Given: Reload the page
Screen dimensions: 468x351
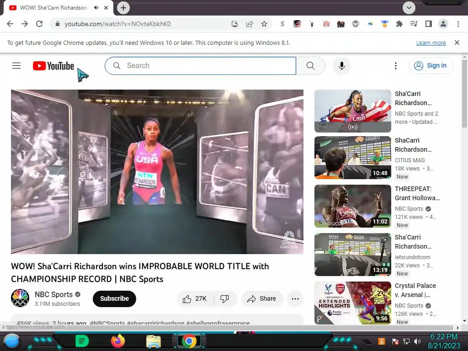Looking at the screenshot, I should 39,24.
